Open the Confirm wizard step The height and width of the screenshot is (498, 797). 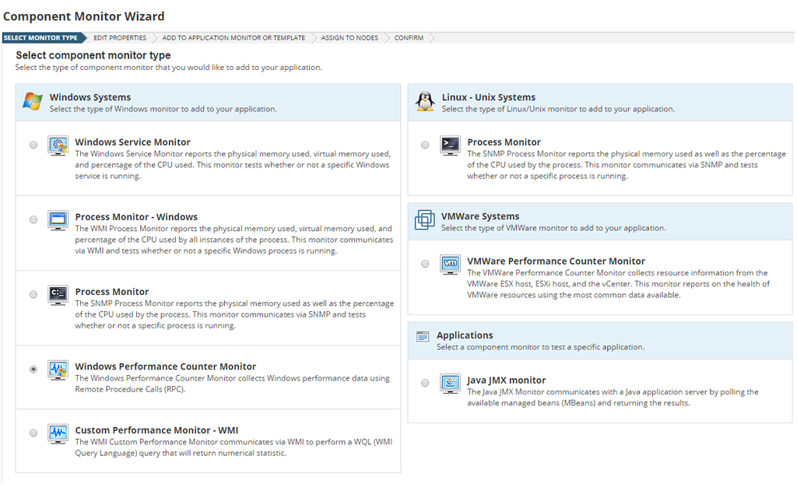(x=408, y=37)
